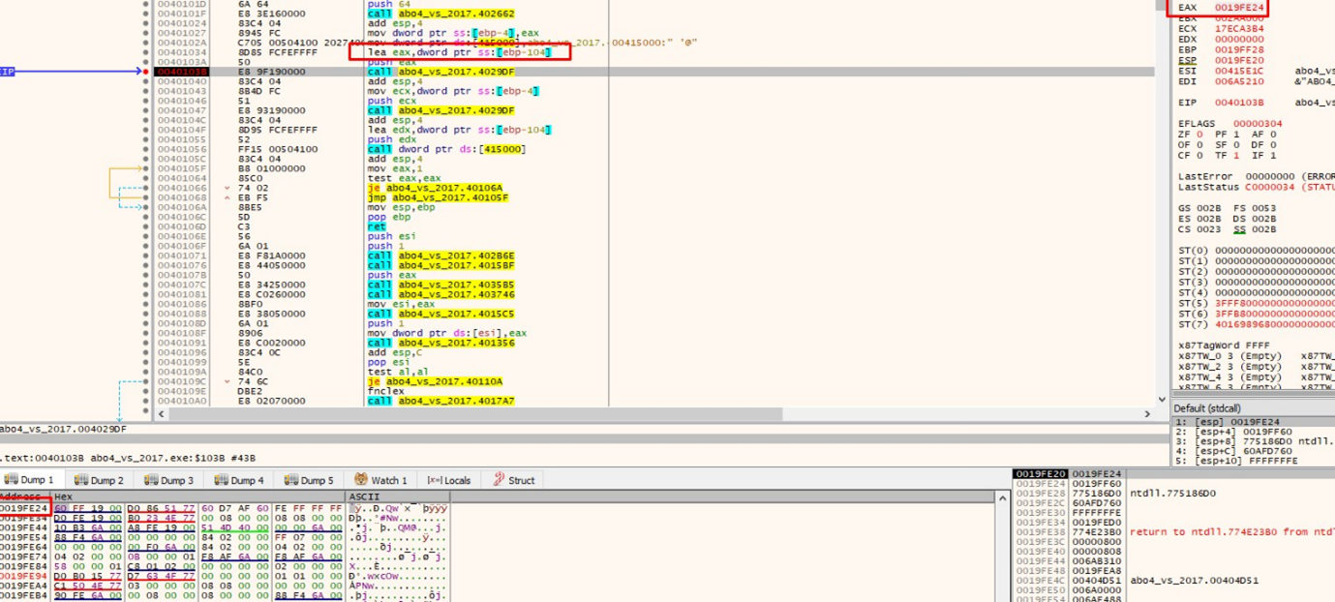Click ESP register value 0019FE20
Image resolution: width=1335 pixels, height=602 pixels.
pos(1238,60)
